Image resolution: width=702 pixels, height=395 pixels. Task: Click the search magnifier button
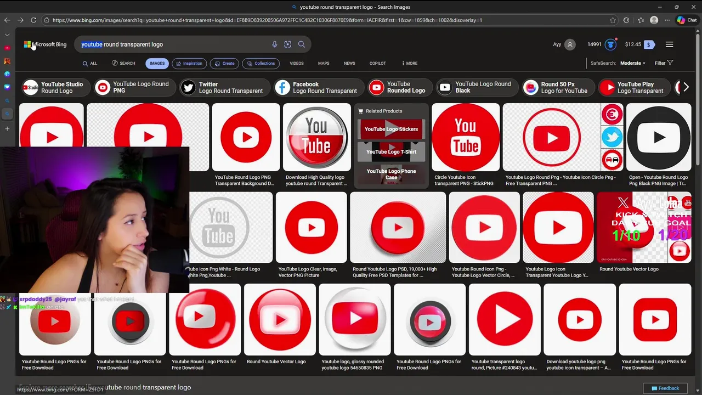click(x=302, y=44)
